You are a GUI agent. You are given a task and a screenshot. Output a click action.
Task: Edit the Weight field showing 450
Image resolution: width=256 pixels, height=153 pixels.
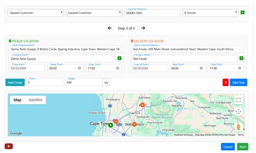point(84,82)
